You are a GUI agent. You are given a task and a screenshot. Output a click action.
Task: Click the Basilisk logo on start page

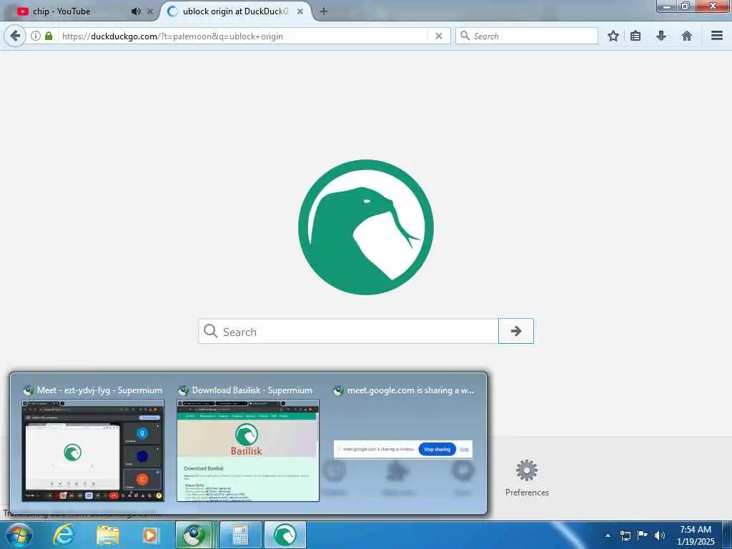click(365, 227)
